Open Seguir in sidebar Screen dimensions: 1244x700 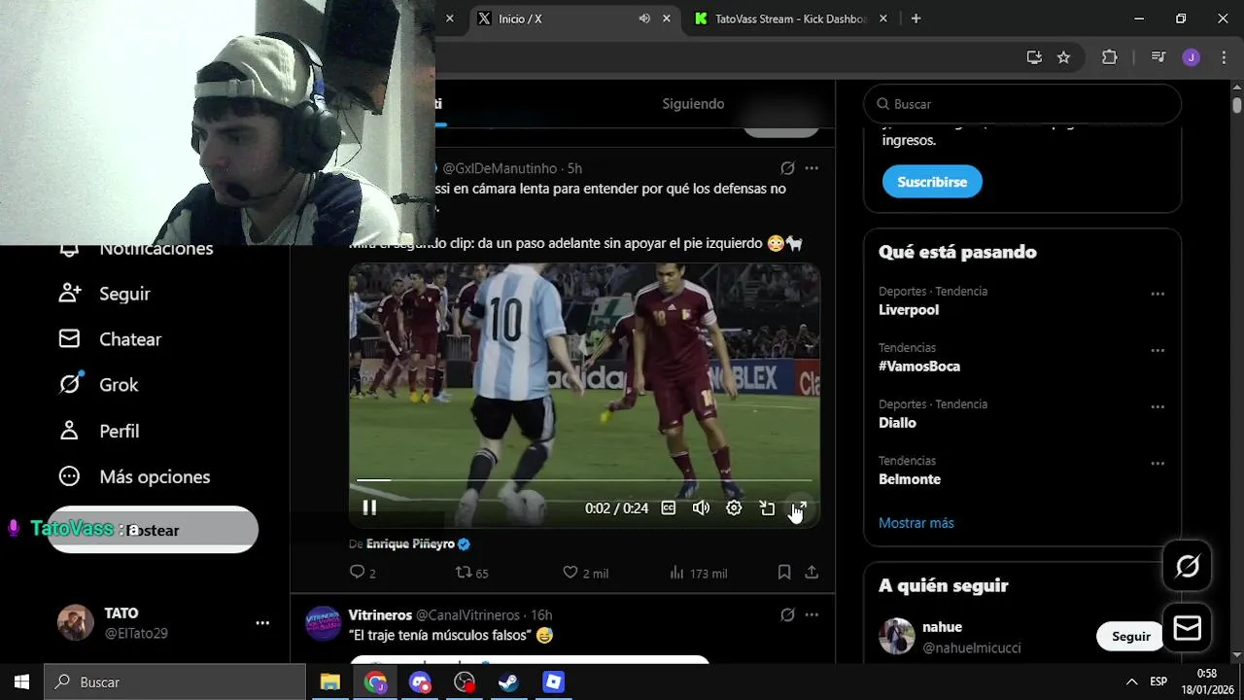tap(105, 294)
